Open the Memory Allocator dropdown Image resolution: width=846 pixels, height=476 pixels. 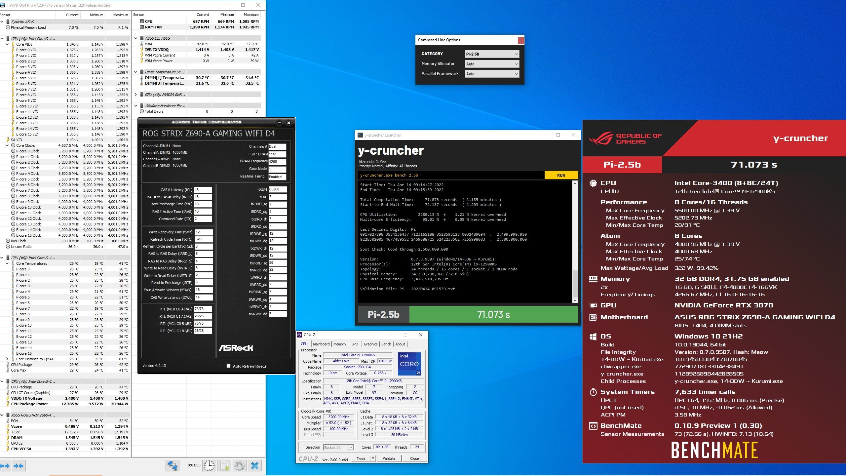pos(492,64)
